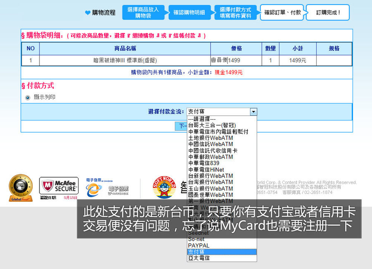Pick 國泰世華WebATM in the dropdown
The width and height of the screenshot is (372, 269).
click(x=222, y=195)
